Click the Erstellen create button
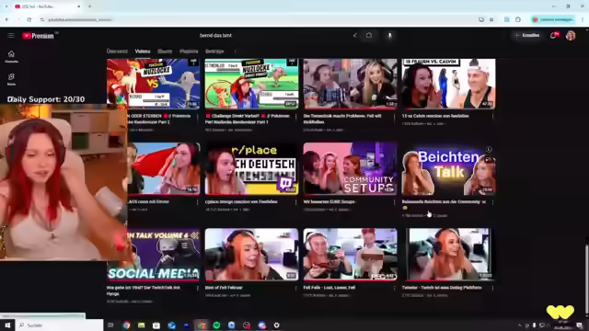This screenshot has height=331, width=589. point(527,35)
